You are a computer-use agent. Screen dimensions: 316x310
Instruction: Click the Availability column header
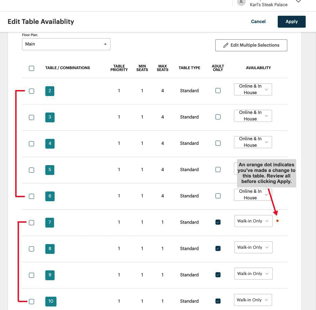258,68
